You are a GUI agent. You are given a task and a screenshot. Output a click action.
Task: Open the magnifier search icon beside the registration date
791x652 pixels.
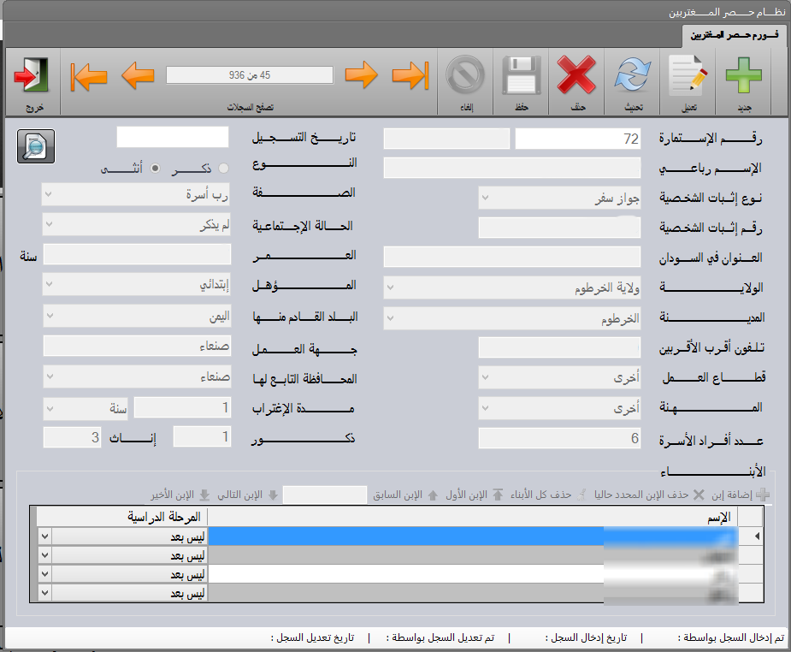(36, 146)
